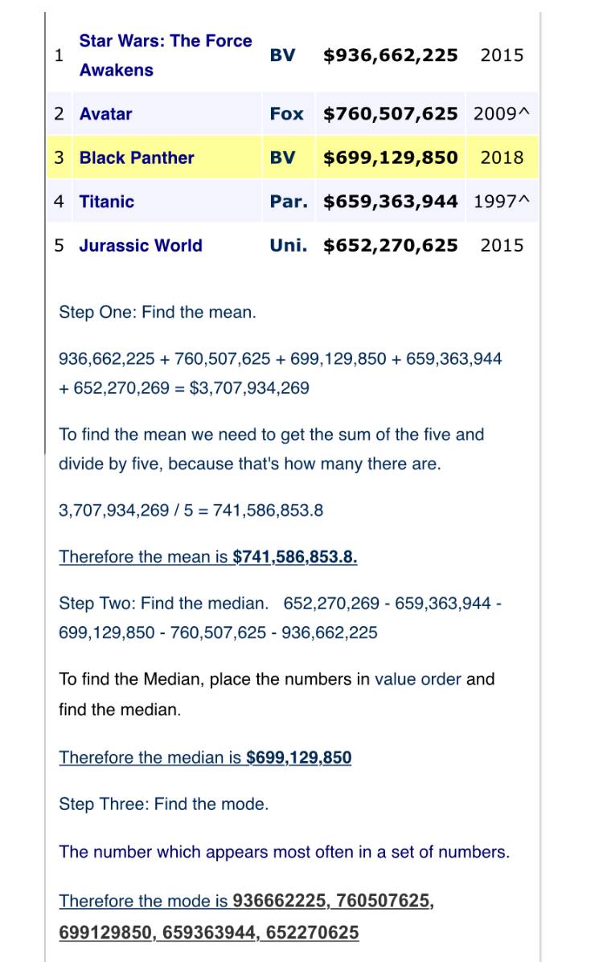Click the Fox studio link
This screenshot has width=603, height=962.
pyautogui.click(x=286, y=114)
